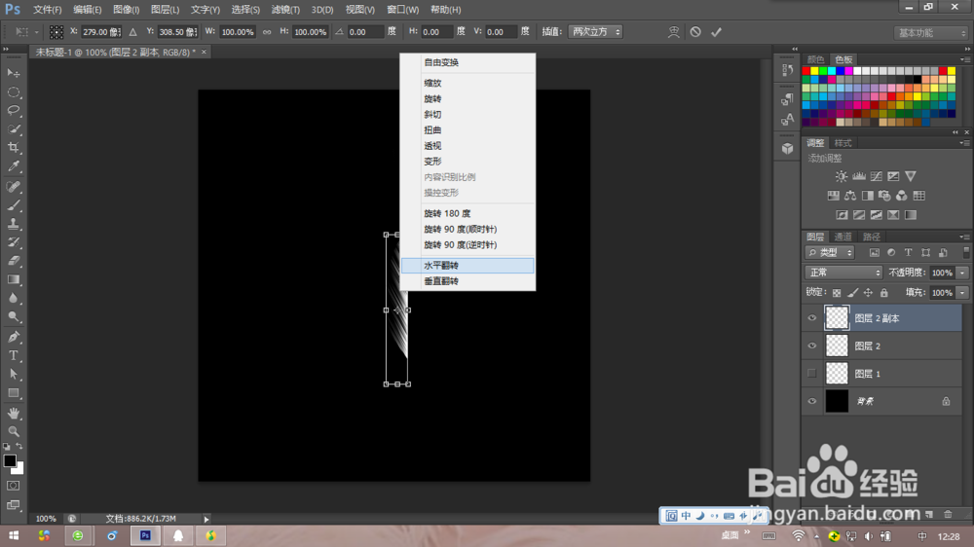Expand the status bar info arrow
Image resolution: width=974 pixels, height=547 pixels.
pyautogui.click(x=206, y=519)
